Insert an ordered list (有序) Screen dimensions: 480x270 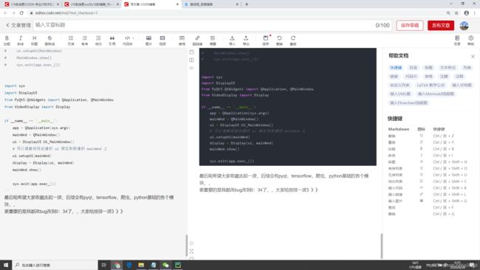point(84,40)
